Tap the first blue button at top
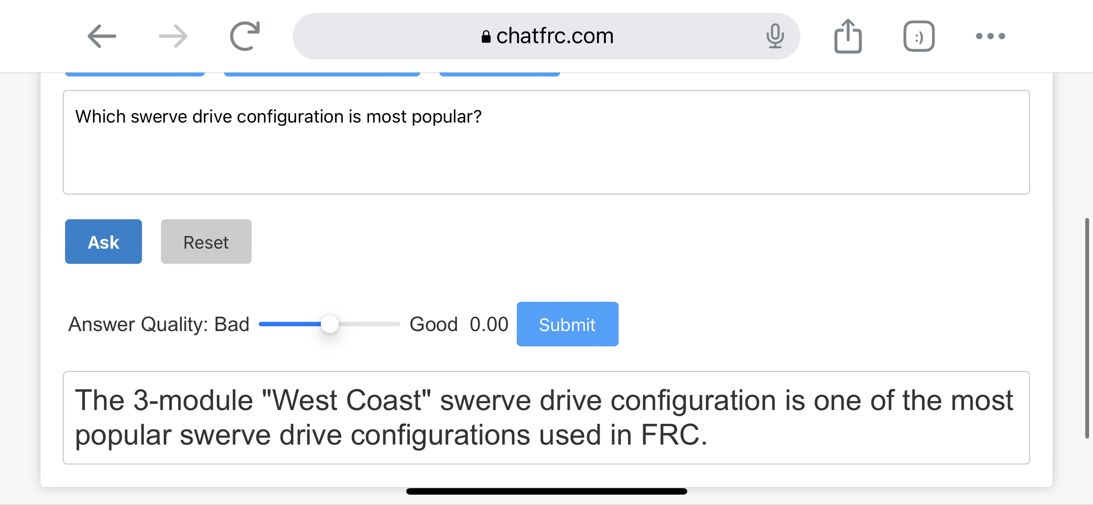Screen dimensions: 1093x505 tap(135, 74)
